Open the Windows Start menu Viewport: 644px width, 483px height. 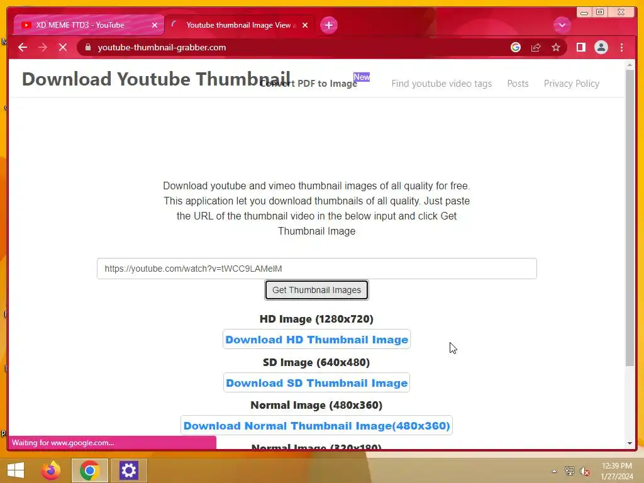(x=16, y=470)
